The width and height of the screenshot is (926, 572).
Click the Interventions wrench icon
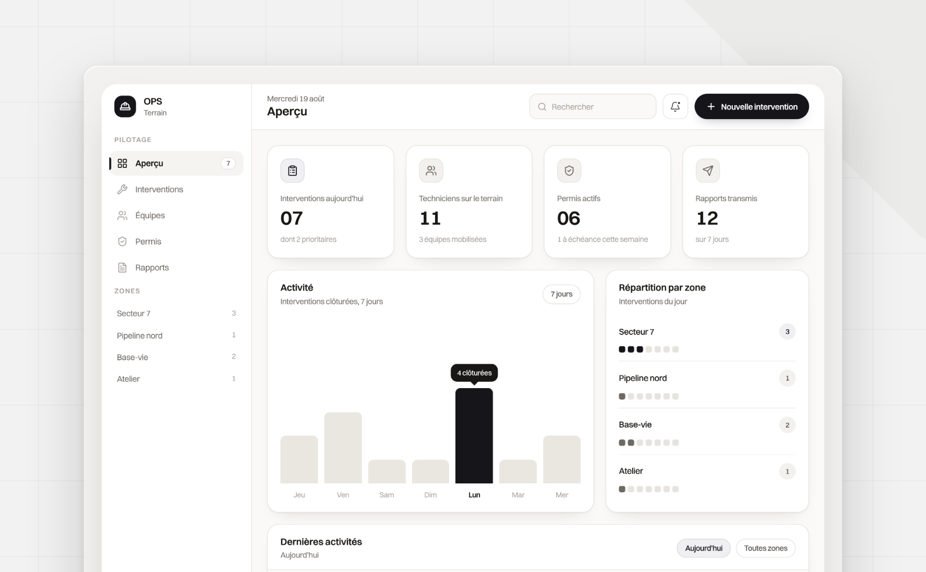pyautogui.click(x=122, y=189)
